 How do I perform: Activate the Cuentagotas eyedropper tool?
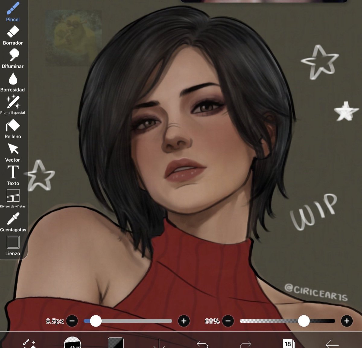(x=13, y=222)
